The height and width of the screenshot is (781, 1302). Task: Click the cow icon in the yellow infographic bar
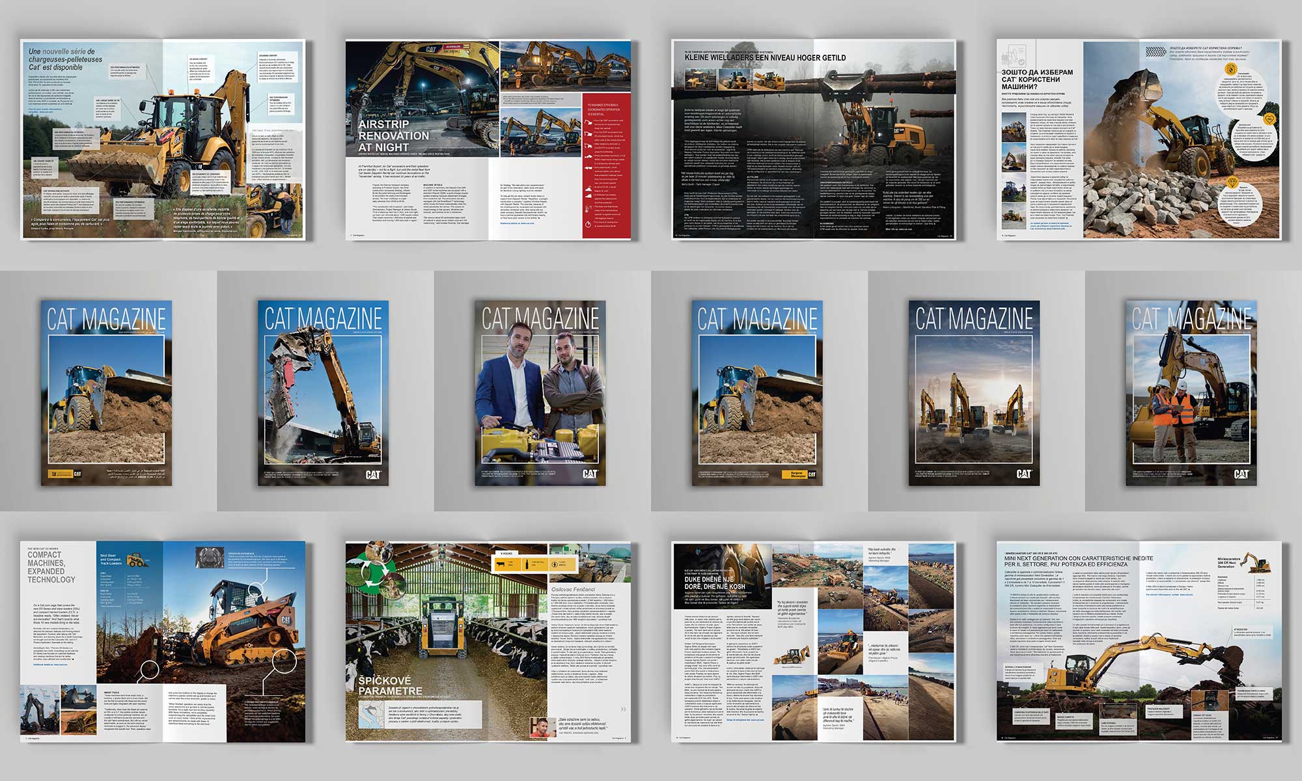click(501, 564)
